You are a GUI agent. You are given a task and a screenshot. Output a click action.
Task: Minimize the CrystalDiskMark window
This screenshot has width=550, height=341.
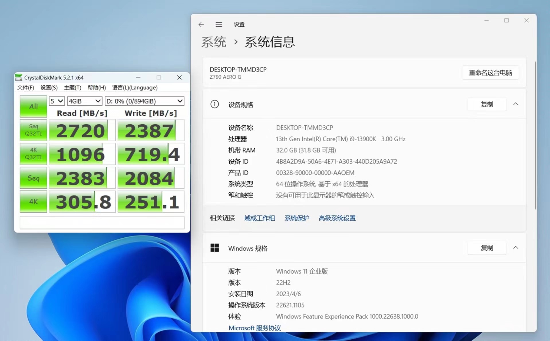point(138,77)
